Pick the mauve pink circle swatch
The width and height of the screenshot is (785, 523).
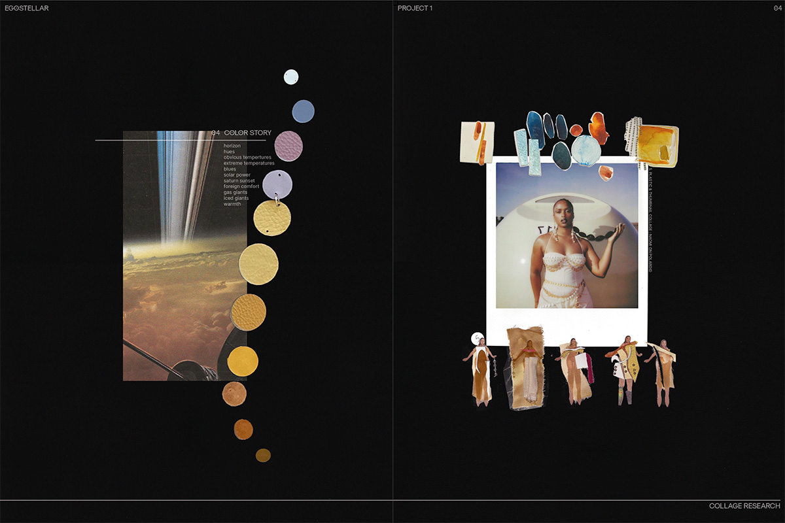(288, 146)
